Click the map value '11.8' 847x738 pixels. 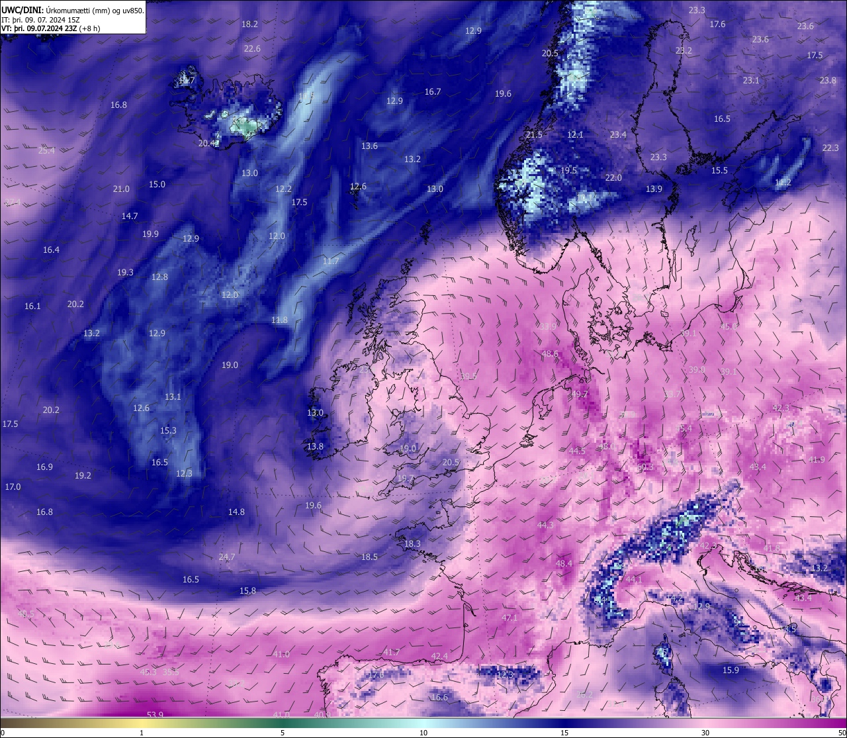pos(279,320)
